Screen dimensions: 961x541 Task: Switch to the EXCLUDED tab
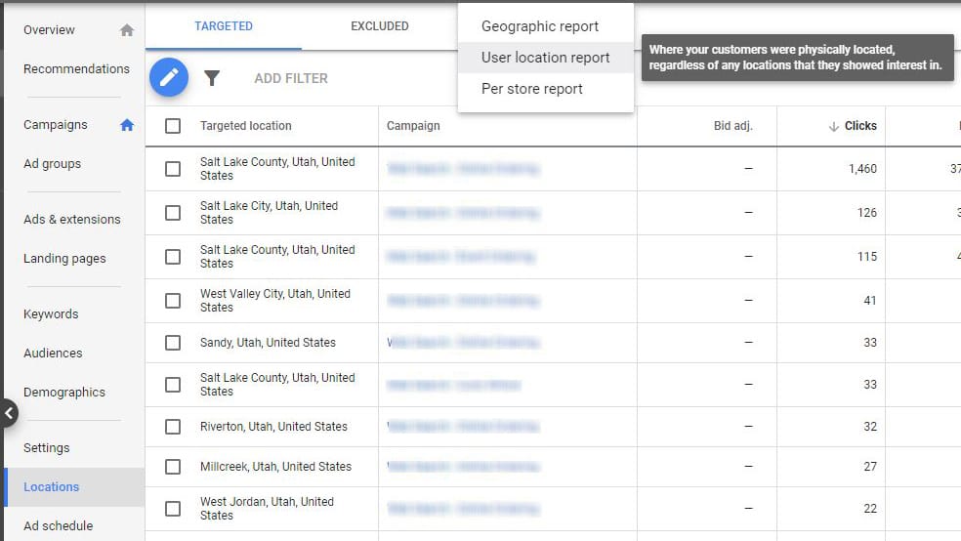click(379, 26)
